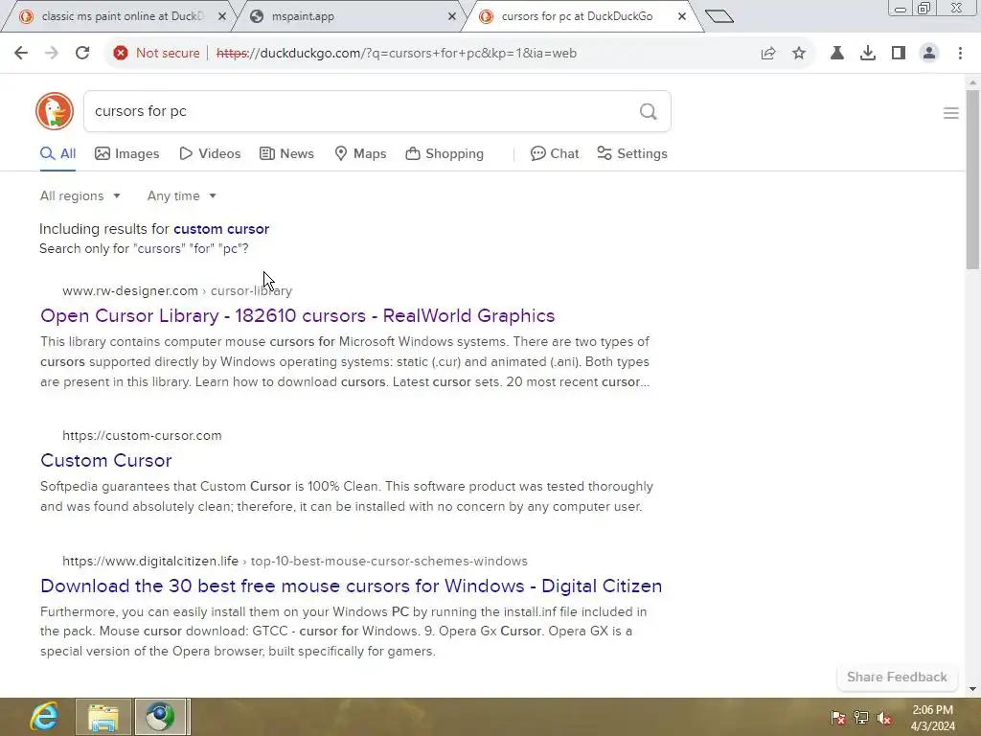Switch to News results
Screen dimensions: 981x736
(287, 154)
